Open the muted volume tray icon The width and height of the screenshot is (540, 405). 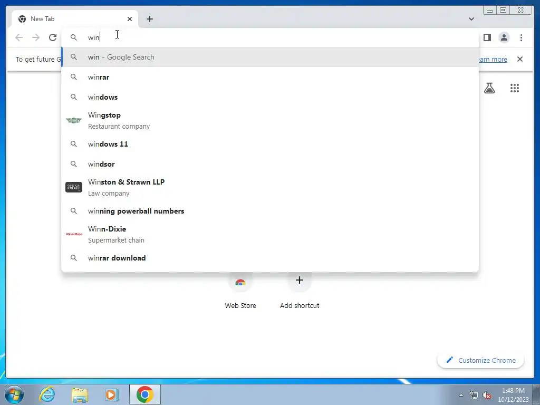coord(487,395)
